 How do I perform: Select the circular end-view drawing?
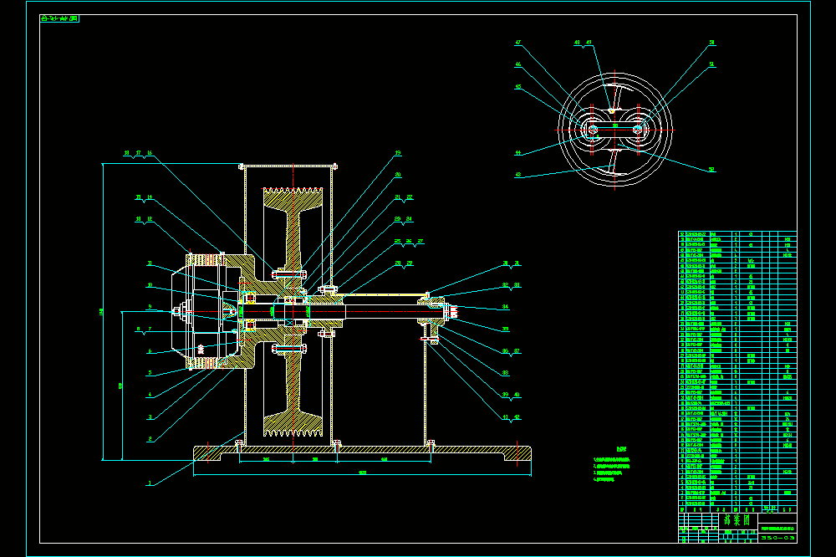[614, 130]
